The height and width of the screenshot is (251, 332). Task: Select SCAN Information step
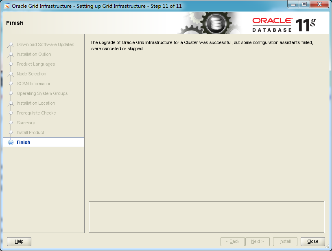[34, 84]
